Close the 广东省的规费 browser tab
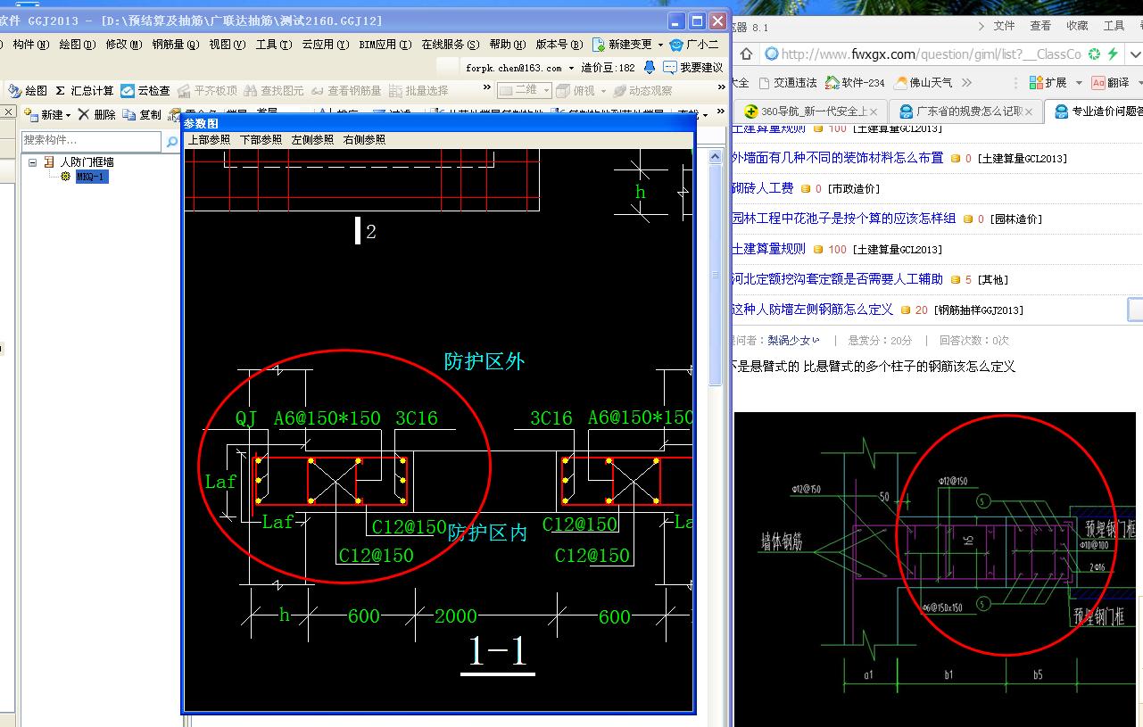The image size is (1143, 727). (1031, 112)
